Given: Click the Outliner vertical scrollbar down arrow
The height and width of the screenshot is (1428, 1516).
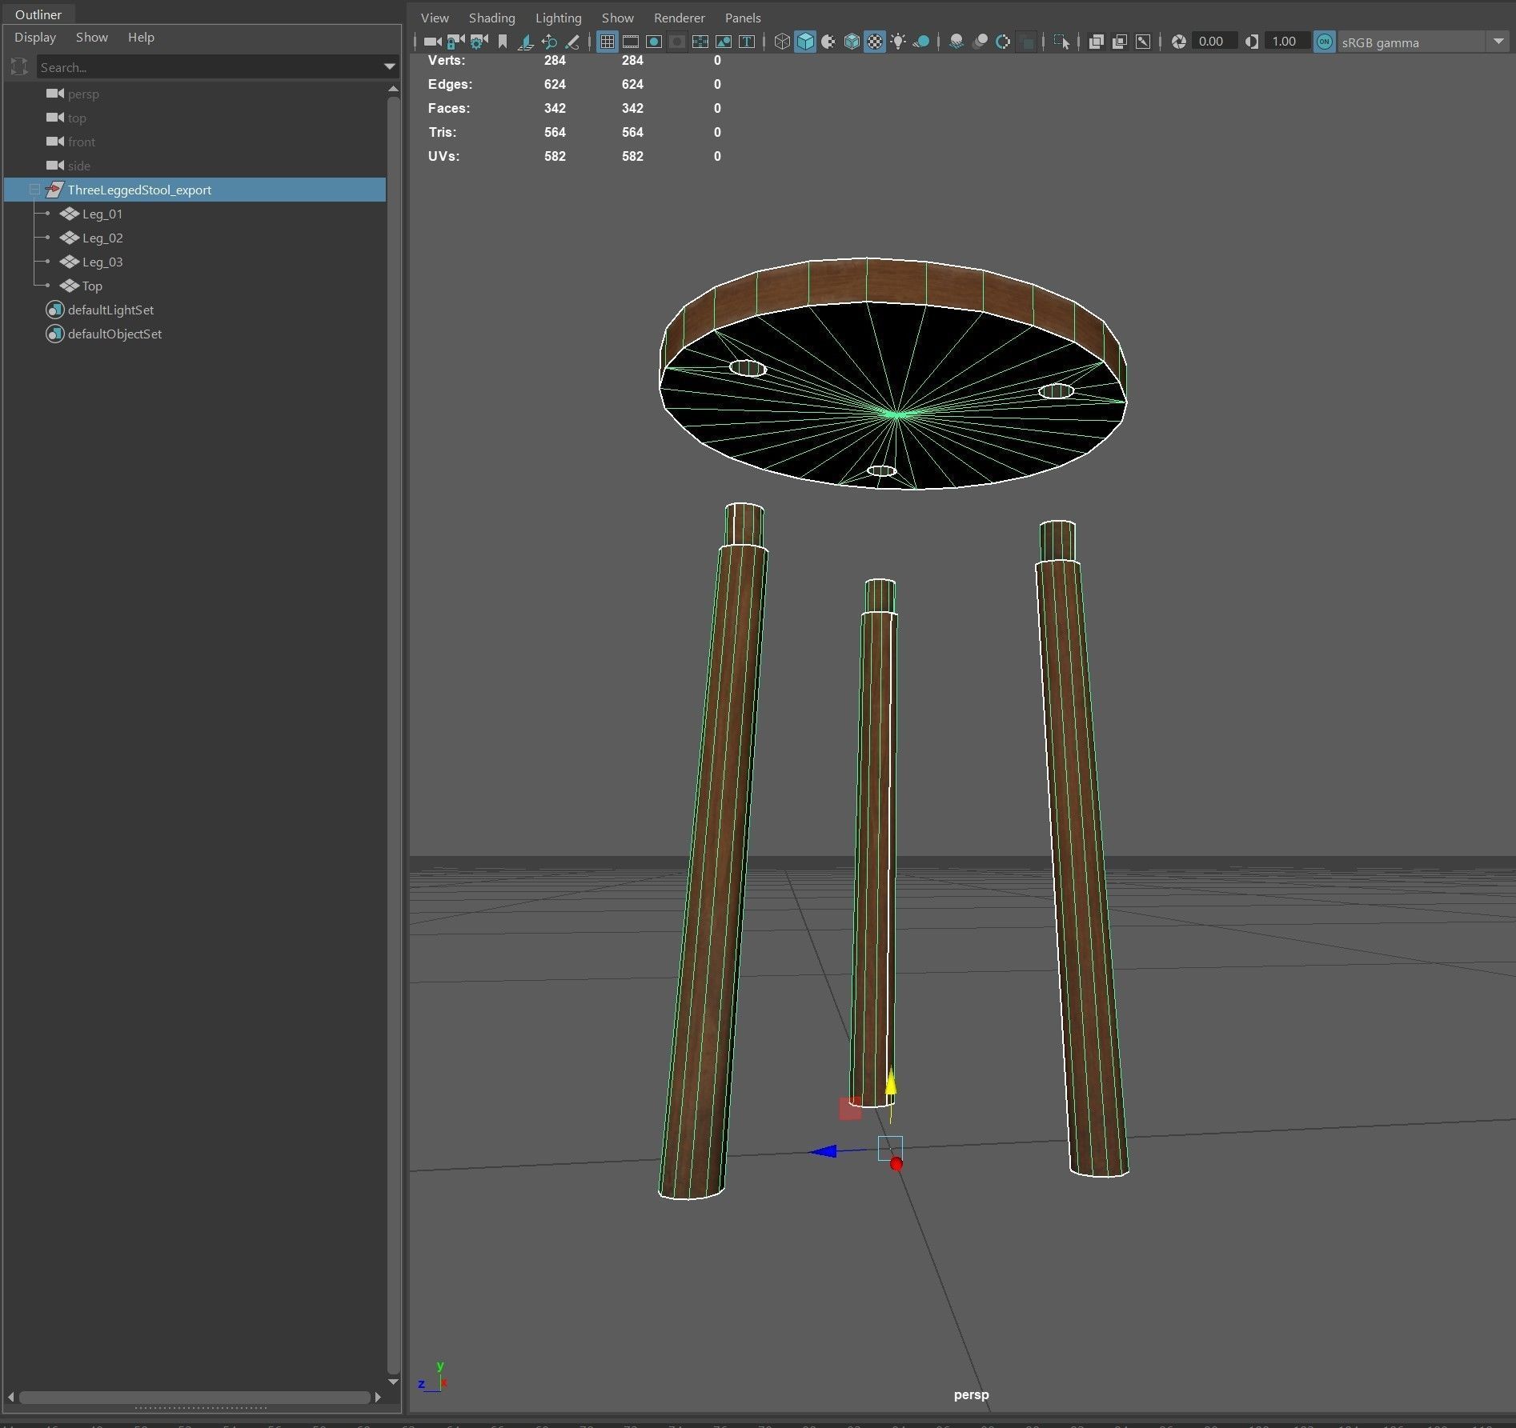Looking at the screenshot, I should click(x=393, y=1382).
